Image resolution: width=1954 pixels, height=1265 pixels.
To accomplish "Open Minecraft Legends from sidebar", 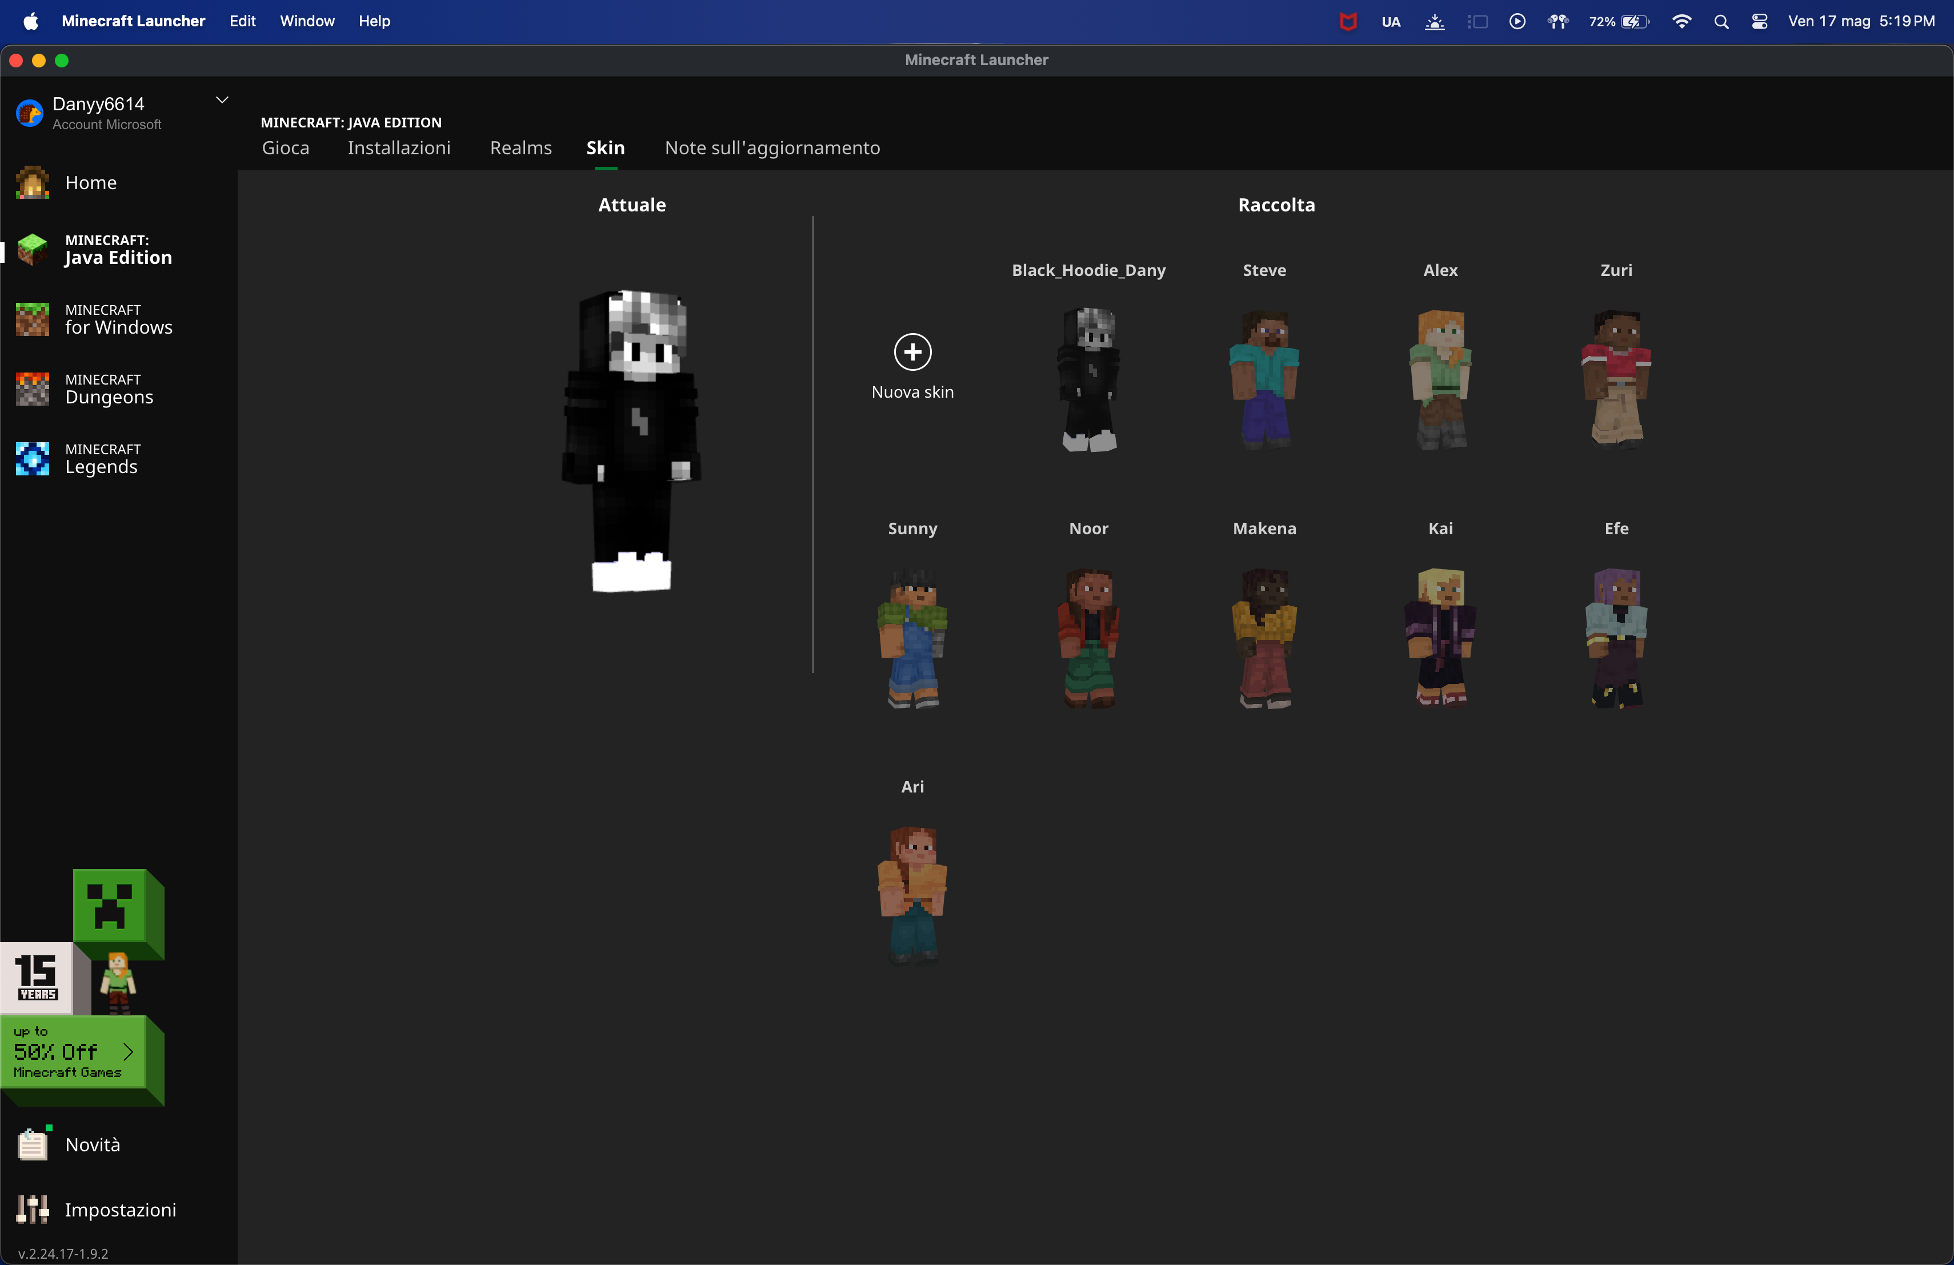I will tap(33, 459).
